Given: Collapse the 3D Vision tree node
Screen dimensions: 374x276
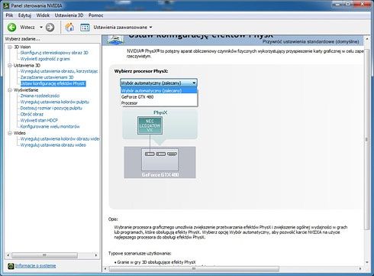Looking at the screenshot, I should (10, 47).
